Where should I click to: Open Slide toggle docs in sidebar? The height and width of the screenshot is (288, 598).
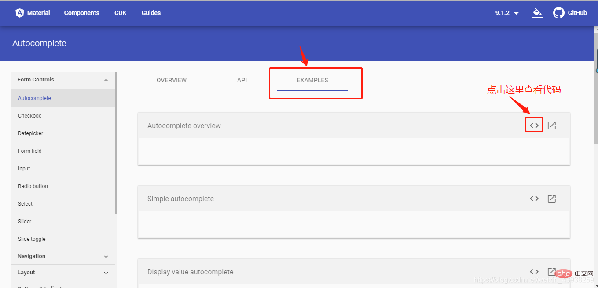pos(63,239)
